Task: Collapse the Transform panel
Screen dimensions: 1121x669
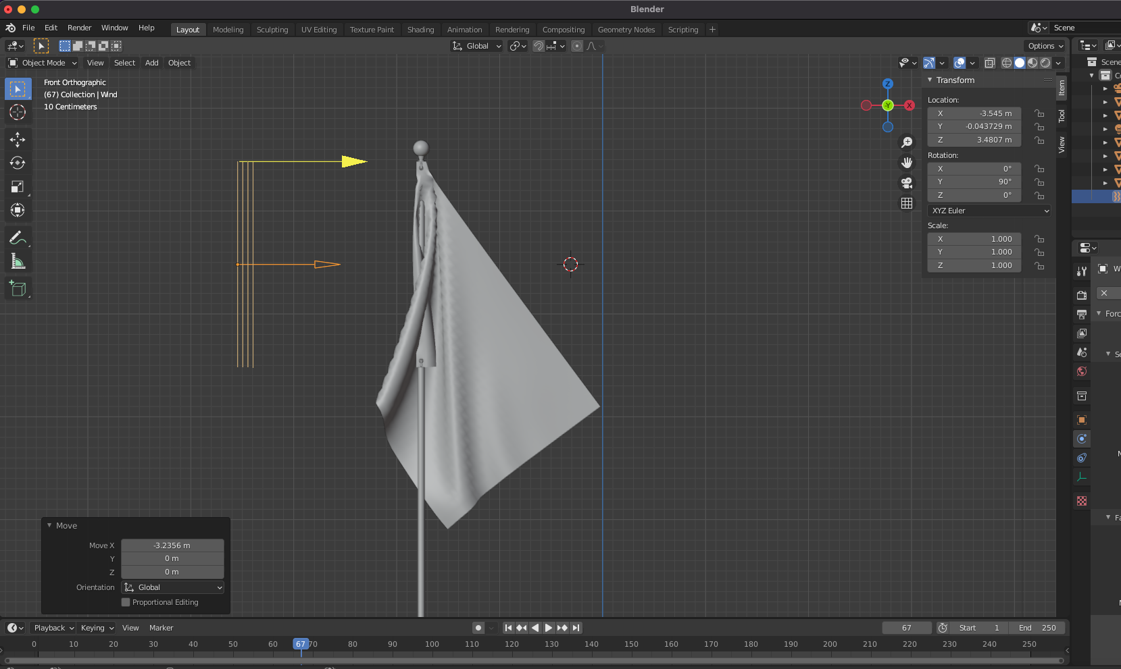Action: coord(930,80)
